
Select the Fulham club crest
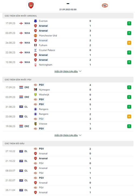pyautogui.click(x=35, y=45)
